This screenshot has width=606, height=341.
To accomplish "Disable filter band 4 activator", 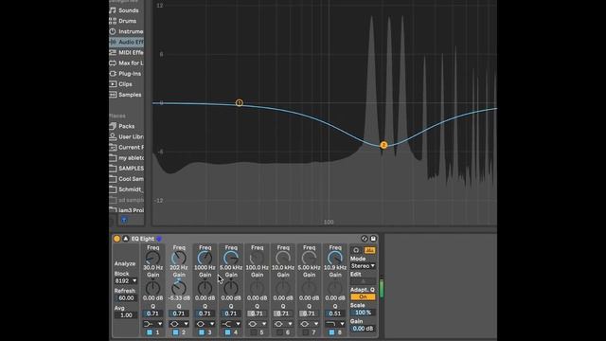I will point(227,332).
